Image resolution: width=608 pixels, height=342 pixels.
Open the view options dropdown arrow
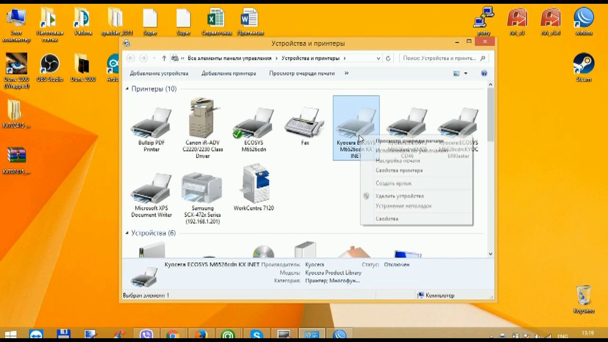(465, 73)
